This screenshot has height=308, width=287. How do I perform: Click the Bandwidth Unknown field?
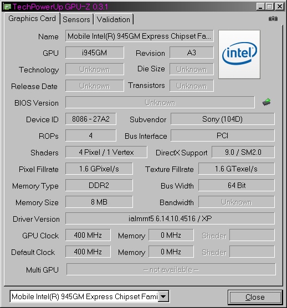point(237,202)
